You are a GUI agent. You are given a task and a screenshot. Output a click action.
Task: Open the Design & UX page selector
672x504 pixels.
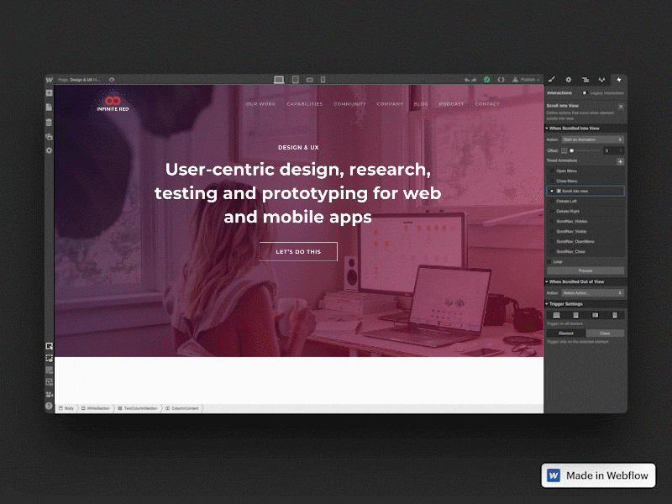coord(84,79)
